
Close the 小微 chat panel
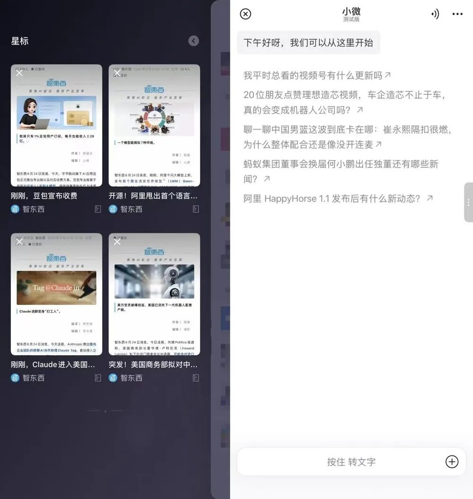(245, 14)
